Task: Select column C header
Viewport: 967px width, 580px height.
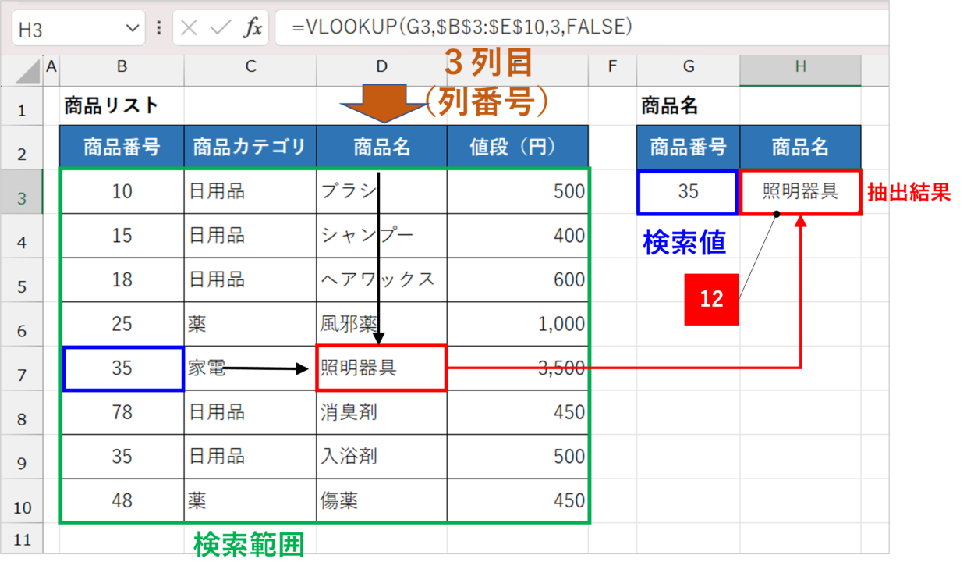Action: coord(250,68)
